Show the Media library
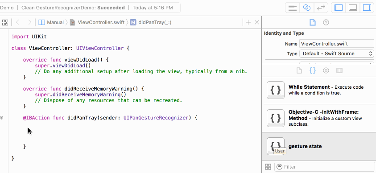 click(339, 70)
